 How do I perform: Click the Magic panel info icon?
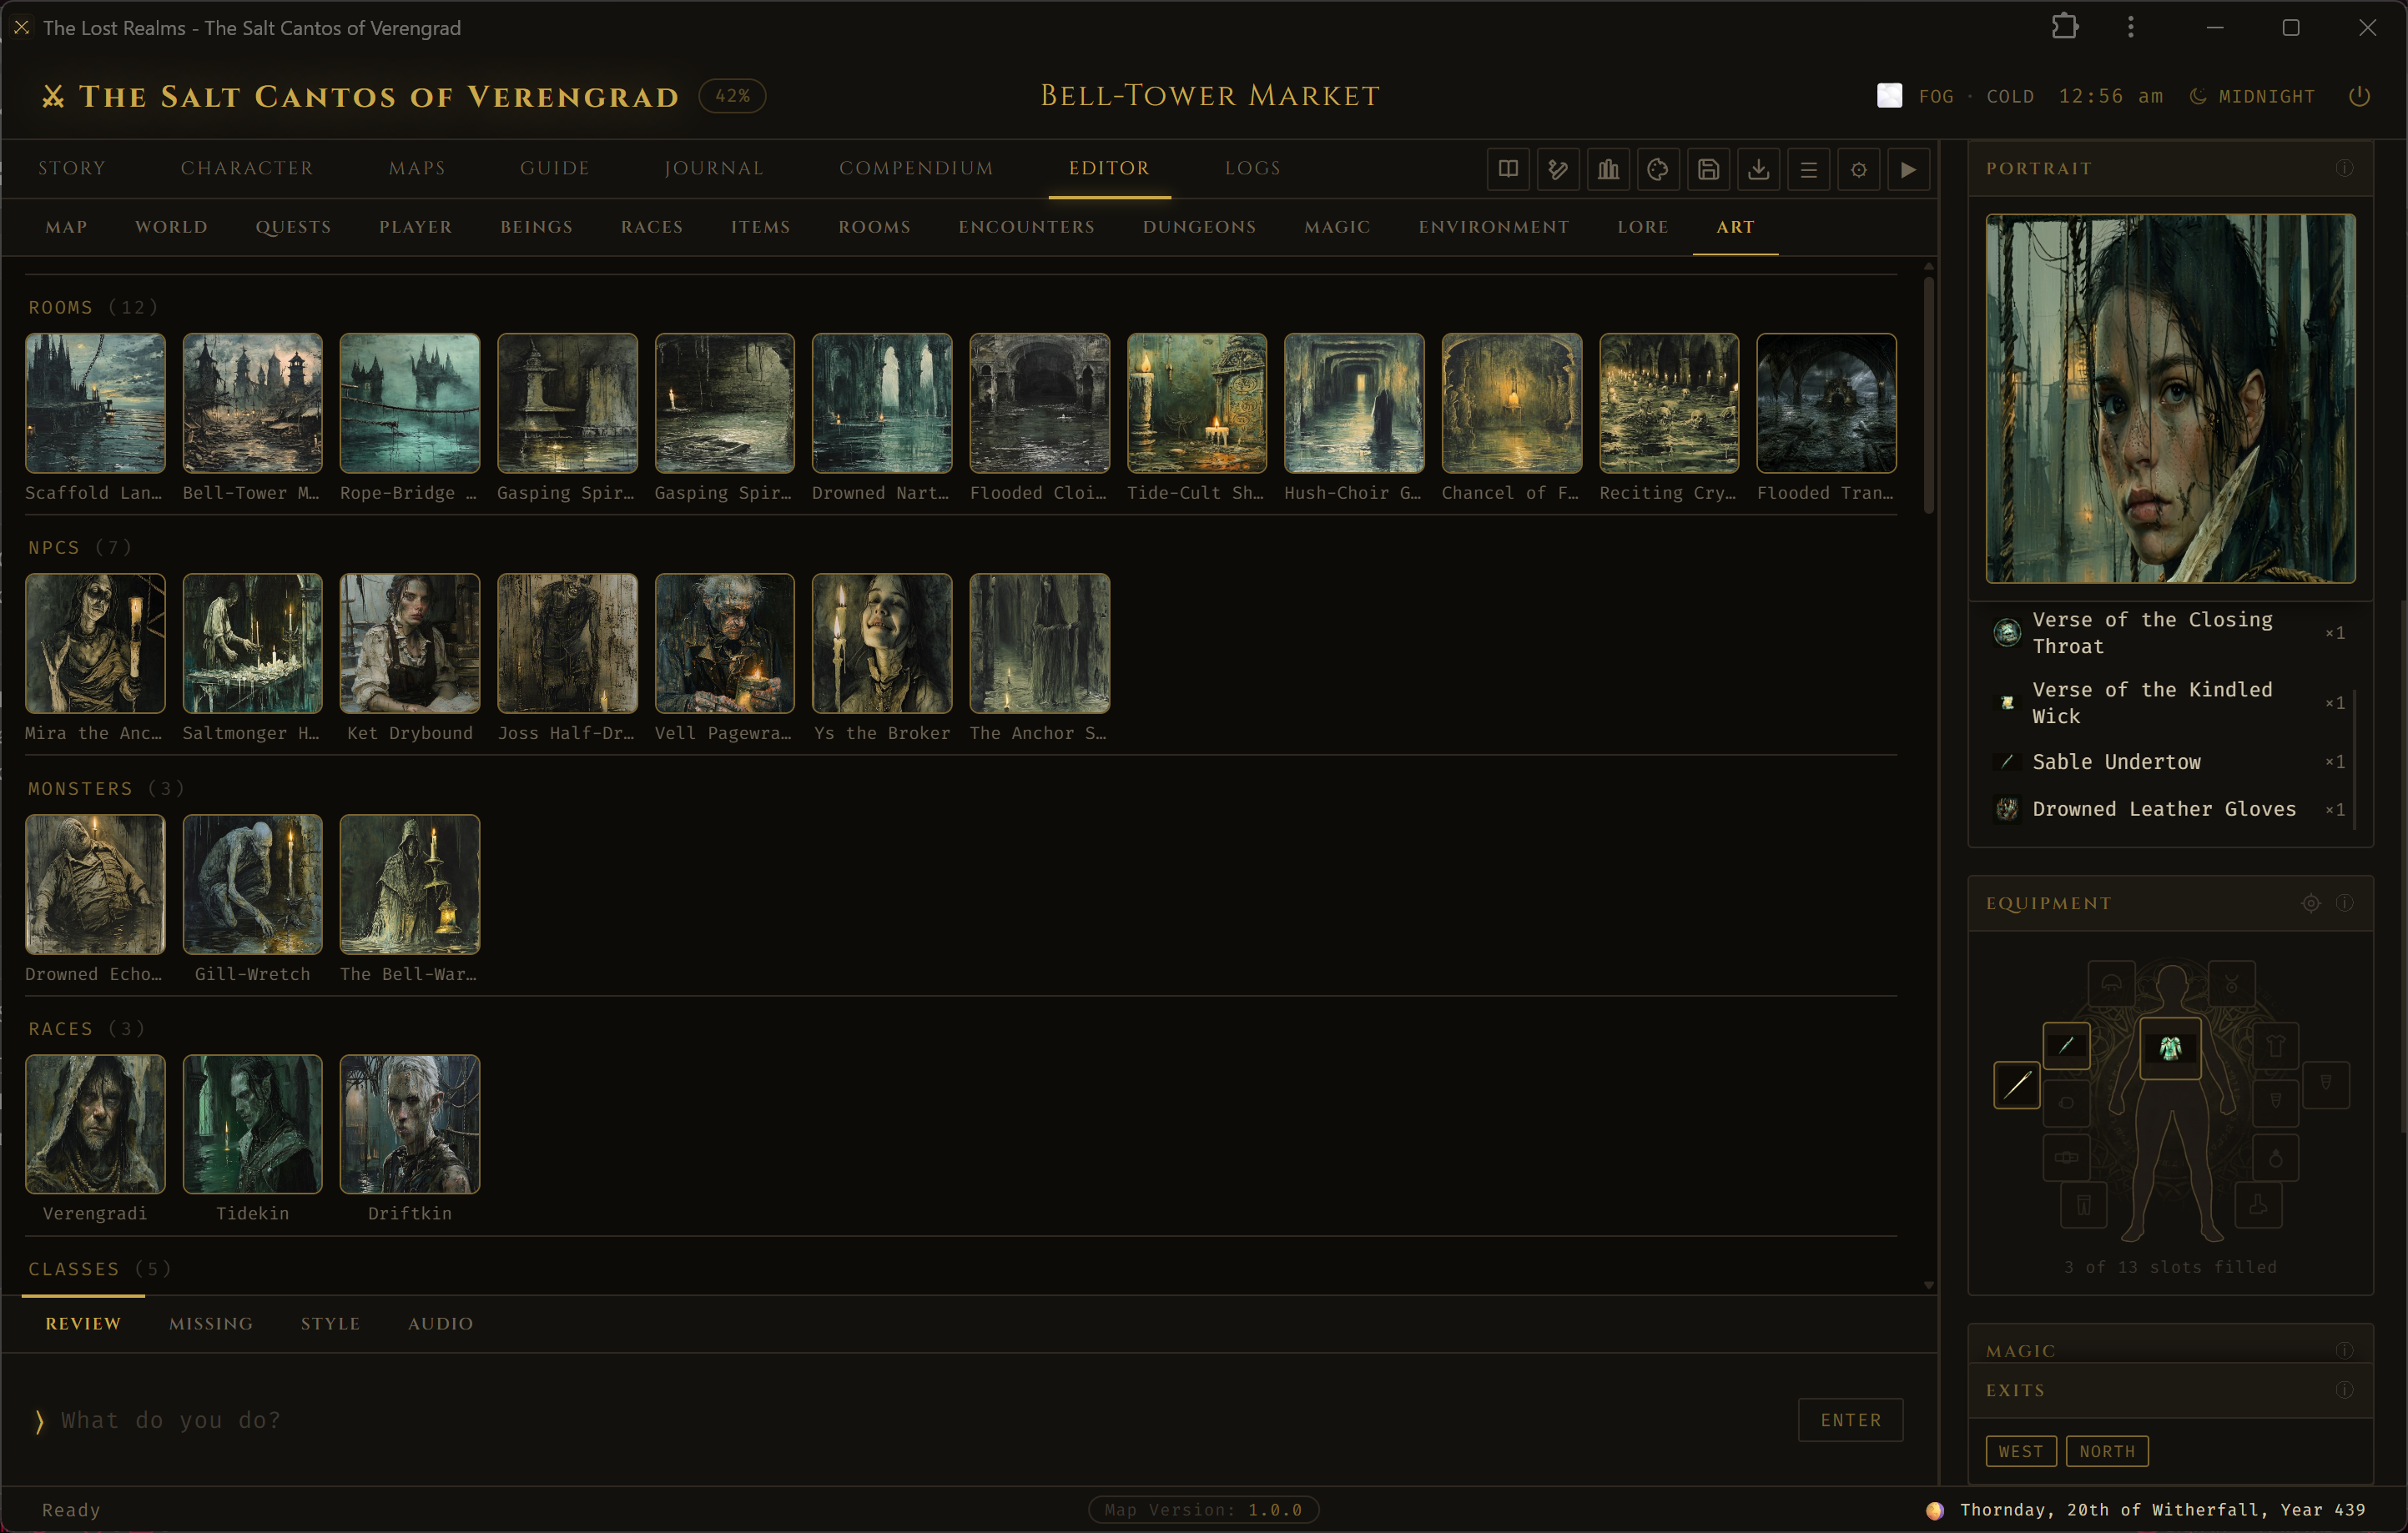(x=2344, y=1350)
